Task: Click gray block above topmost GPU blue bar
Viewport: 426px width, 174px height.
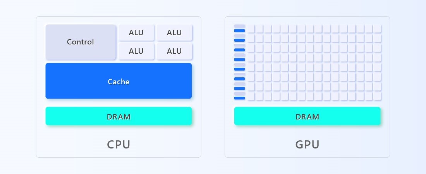Action: (239, 26)
